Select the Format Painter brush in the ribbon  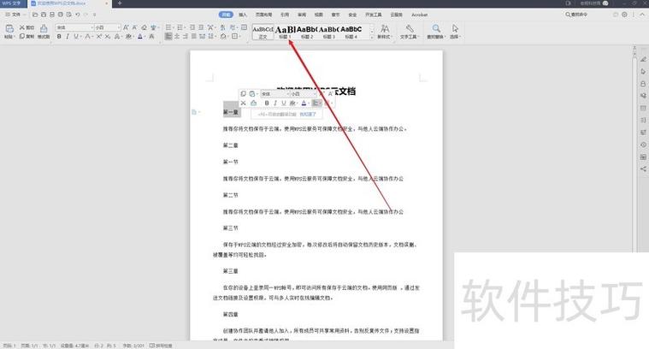point(44,28)
